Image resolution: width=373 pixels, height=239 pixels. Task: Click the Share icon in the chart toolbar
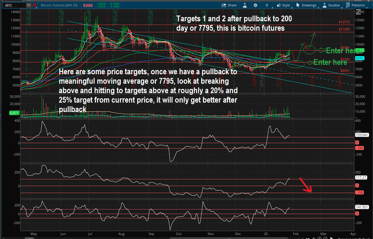[224, 5]
